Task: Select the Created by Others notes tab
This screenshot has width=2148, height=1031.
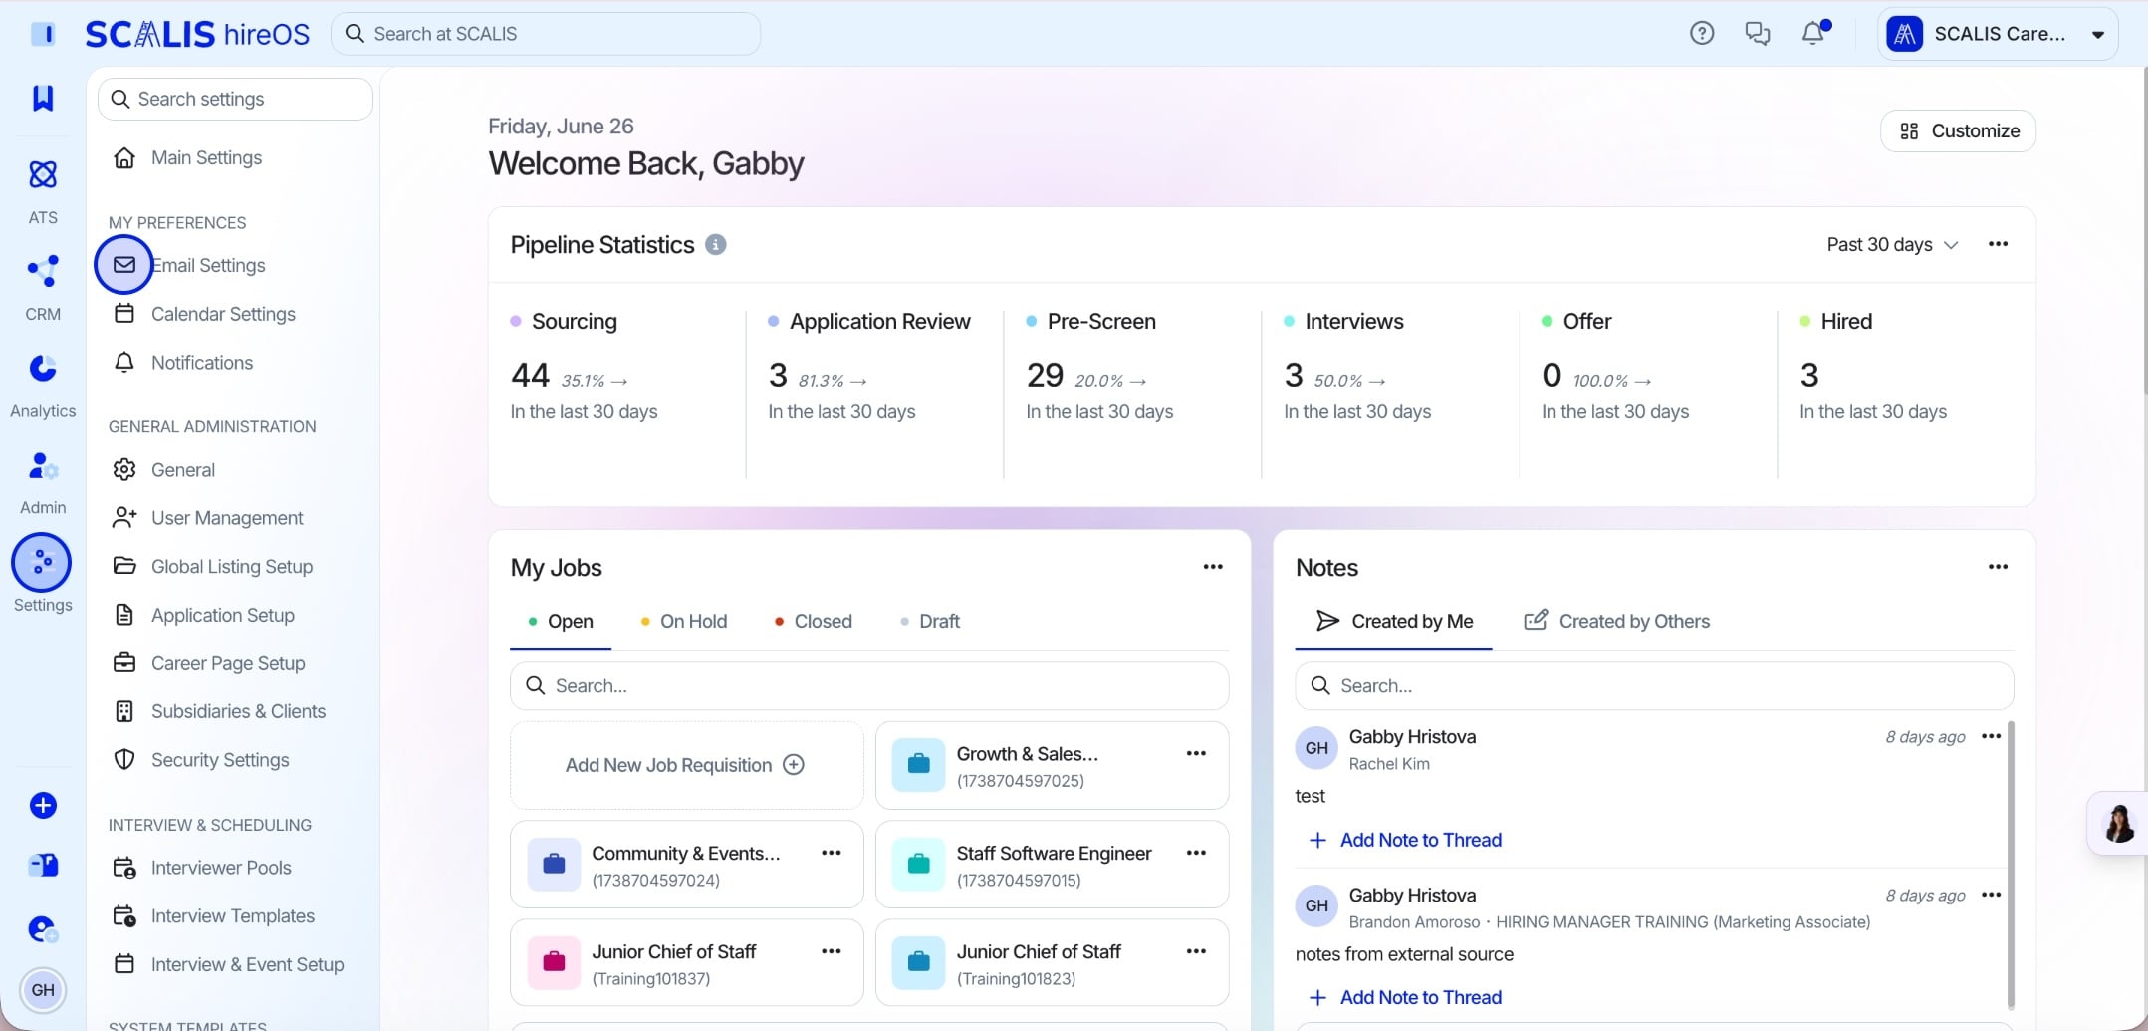Action: 1616,621
